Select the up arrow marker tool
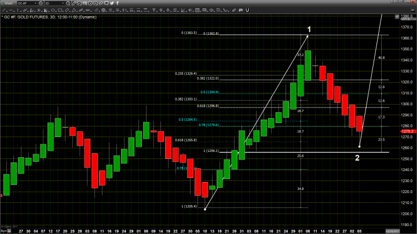 (x=161, y=10)
